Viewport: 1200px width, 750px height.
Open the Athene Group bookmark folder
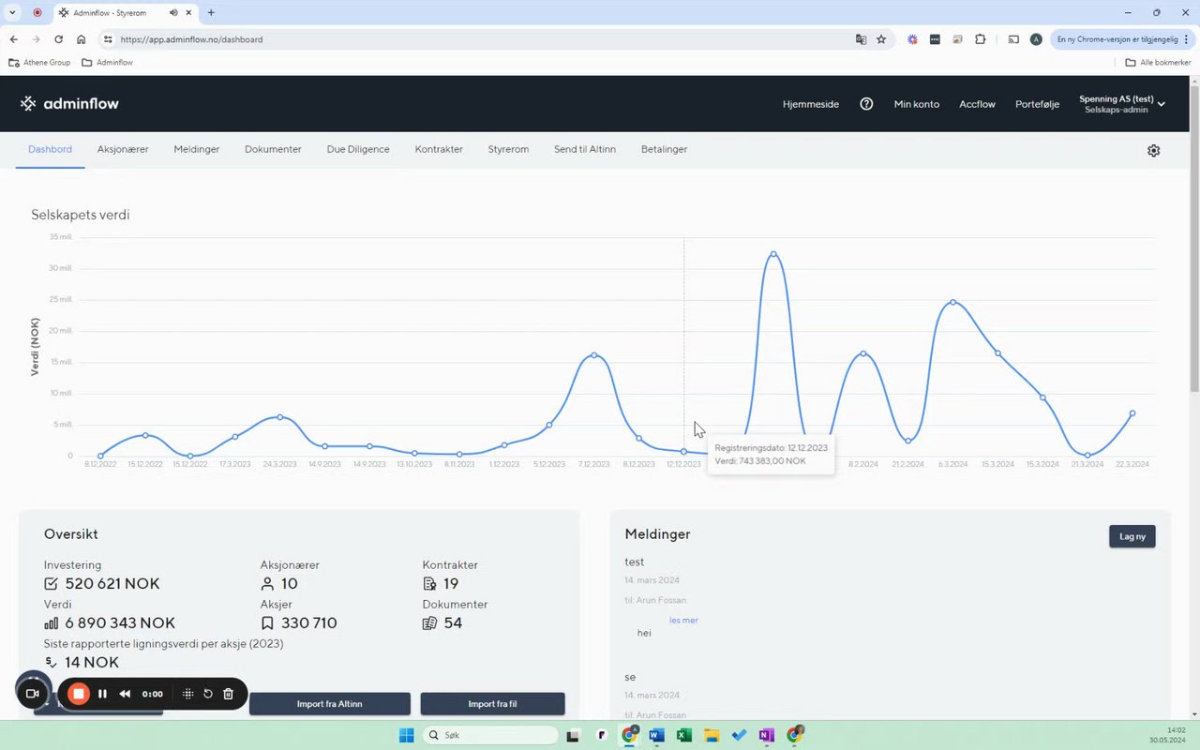[39, 63]
